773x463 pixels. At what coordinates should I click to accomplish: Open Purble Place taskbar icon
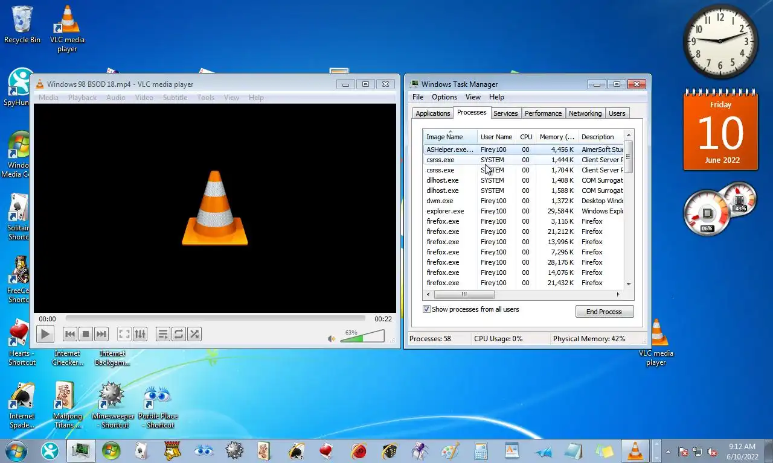click(x=204, y=450)
